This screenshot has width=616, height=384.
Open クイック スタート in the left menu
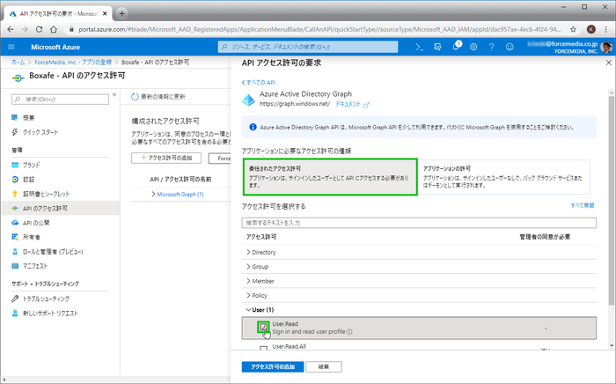40,132
